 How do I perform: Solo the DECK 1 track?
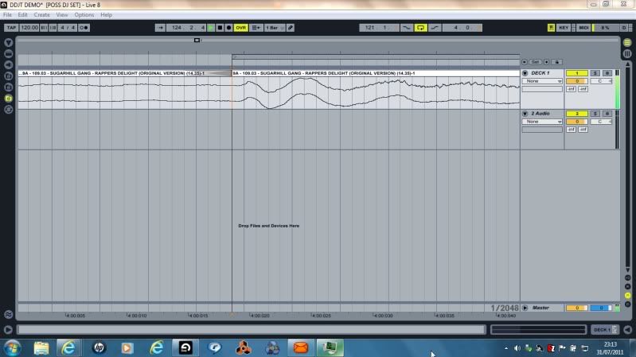tap(595, 73)
